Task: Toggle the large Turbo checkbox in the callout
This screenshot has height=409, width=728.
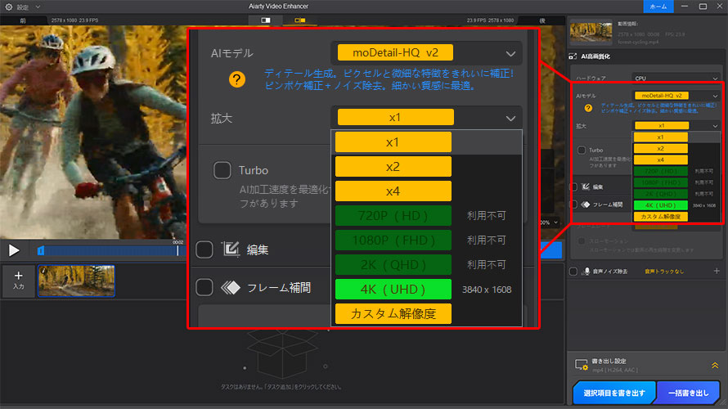Action: pyautogui.click(x=222, y=170)
